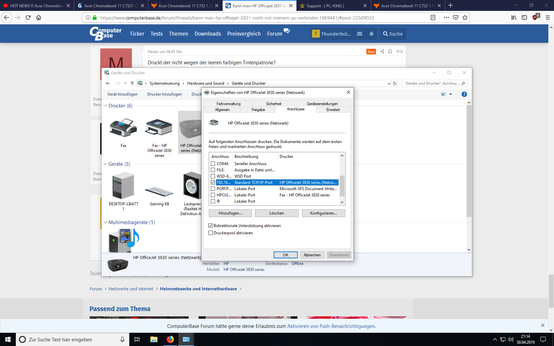Screen dimensions: 554x346
Task: Bookmark post #19 with bookmark icon
Action: click(390, 51)
